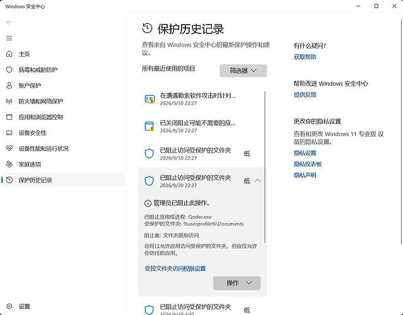Minimize the Windows 安全中心 window
This screenshot has width=403, height=315.
(358, 6)
